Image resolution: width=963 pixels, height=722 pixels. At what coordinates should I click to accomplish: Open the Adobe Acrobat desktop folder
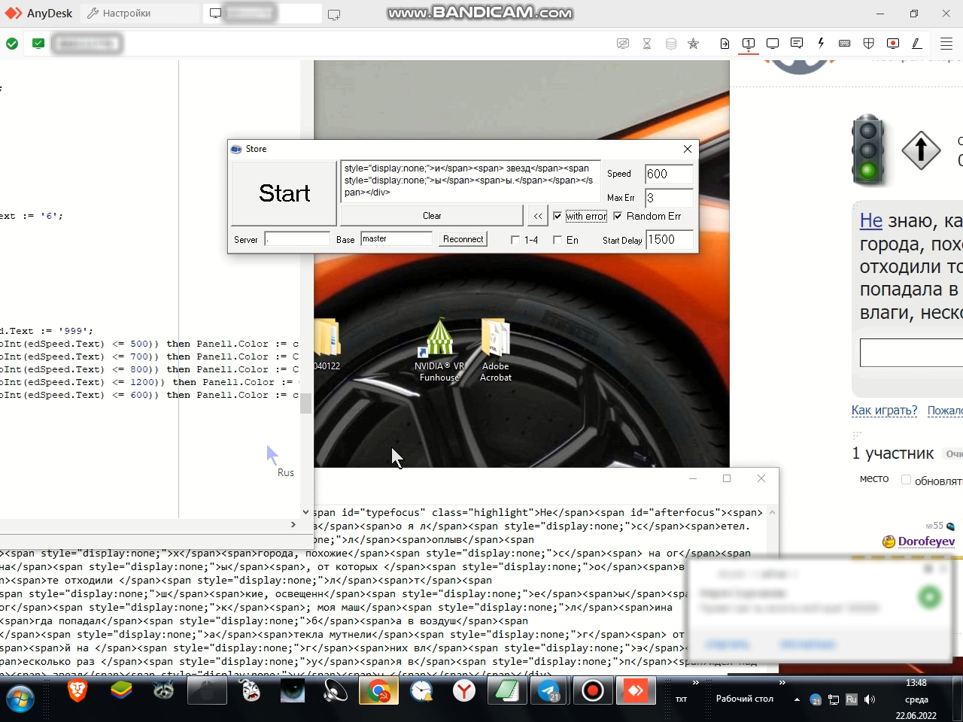[496, 350]
